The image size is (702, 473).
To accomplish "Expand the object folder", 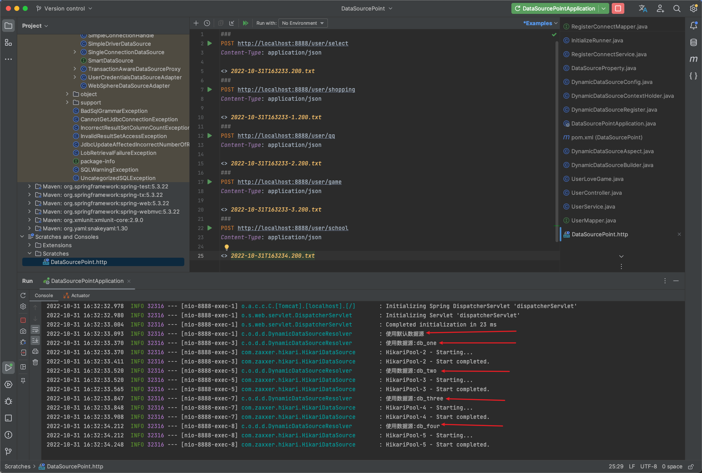I will [x=67, y=94].
